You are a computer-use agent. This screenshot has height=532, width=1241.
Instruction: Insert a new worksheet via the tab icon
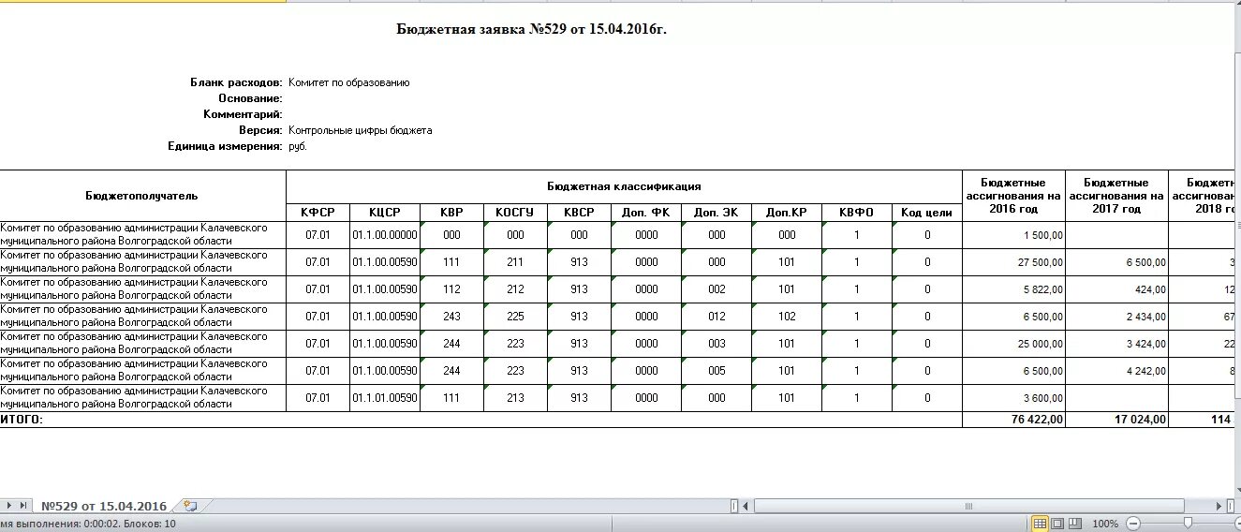tap(190, 507)
